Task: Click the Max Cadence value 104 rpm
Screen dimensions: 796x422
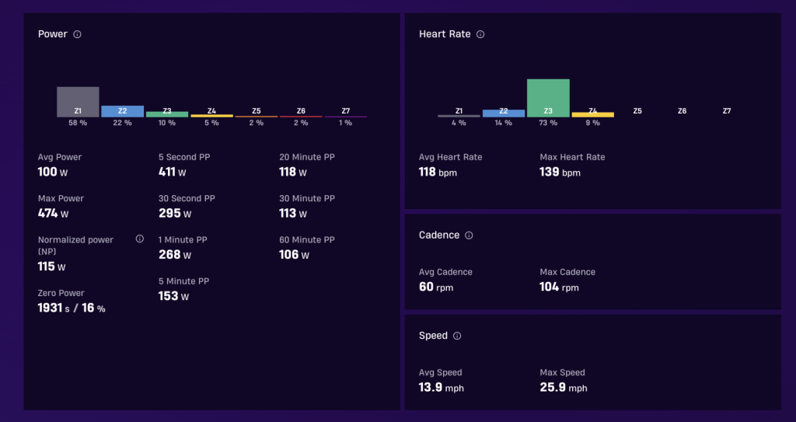Action: (559, 287)
